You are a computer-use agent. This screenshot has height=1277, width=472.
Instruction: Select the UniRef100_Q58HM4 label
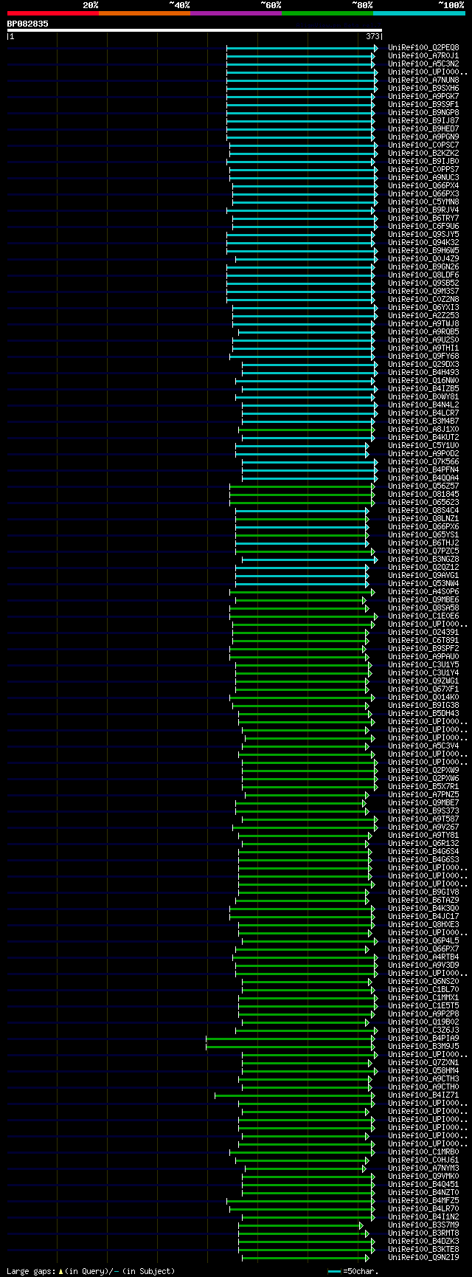coord(423,1071)
